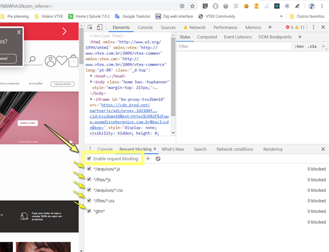Viewport: 329px width, 252px height.
Task: Click the heart wishlist icon
Action: click(62, 61)
